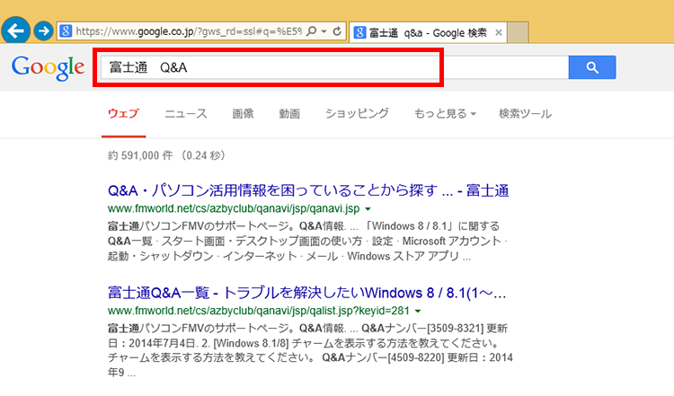674x396 pixels.
Task: Click the browser Forward arrow button
Action: click(42, 31)
